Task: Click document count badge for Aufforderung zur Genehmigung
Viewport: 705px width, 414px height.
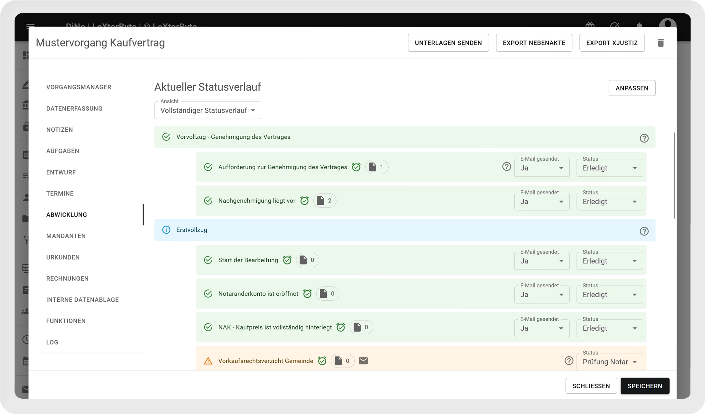Action: coord(376,167)
